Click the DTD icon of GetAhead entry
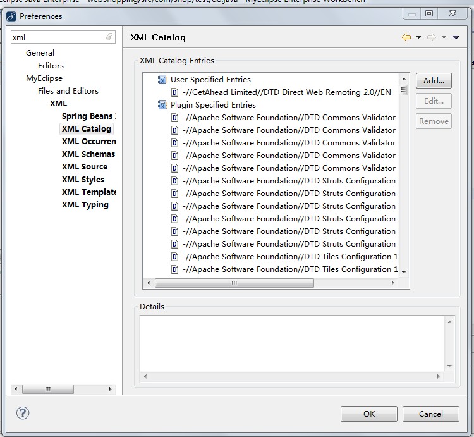 tap(174, 92)
